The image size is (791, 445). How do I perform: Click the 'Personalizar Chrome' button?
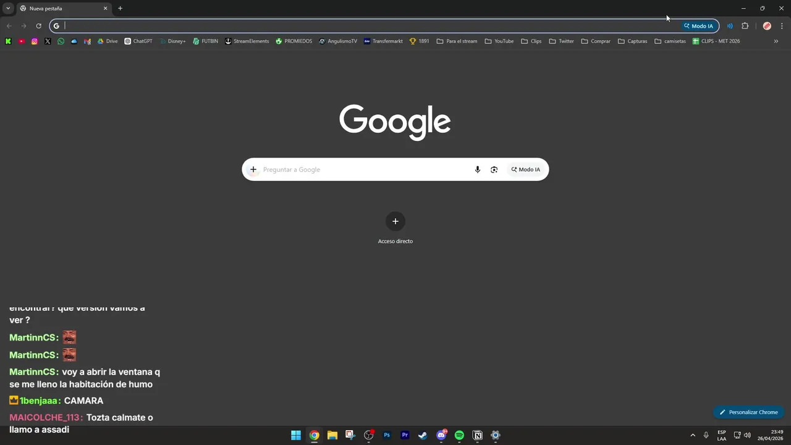pos(748,412)
